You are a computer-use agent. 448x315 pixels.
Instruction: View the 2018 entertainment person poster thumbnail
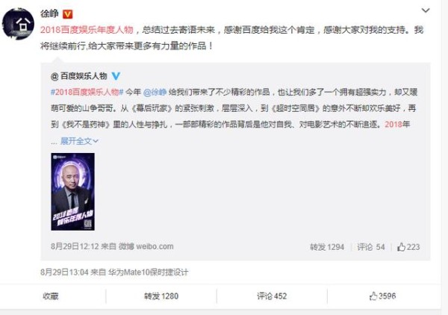tap(73, 192)
